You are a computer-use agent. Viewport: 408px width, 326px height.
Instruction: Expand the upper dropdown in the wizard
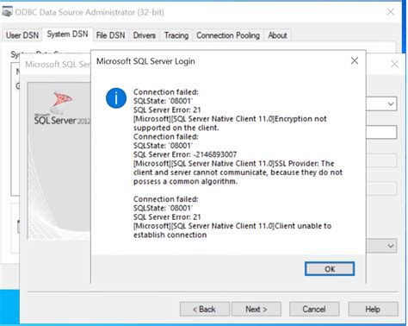pos(391,103)
